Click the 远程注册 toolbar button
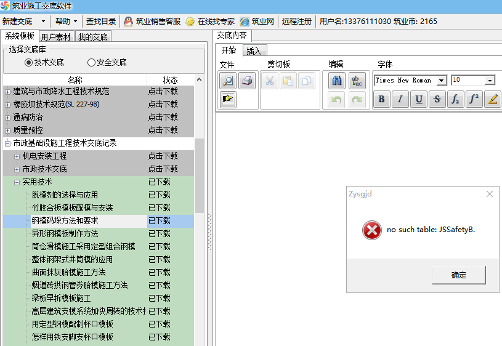Viewport: 502px width, 346px height. pyautogui.click(x=296, y=21)
